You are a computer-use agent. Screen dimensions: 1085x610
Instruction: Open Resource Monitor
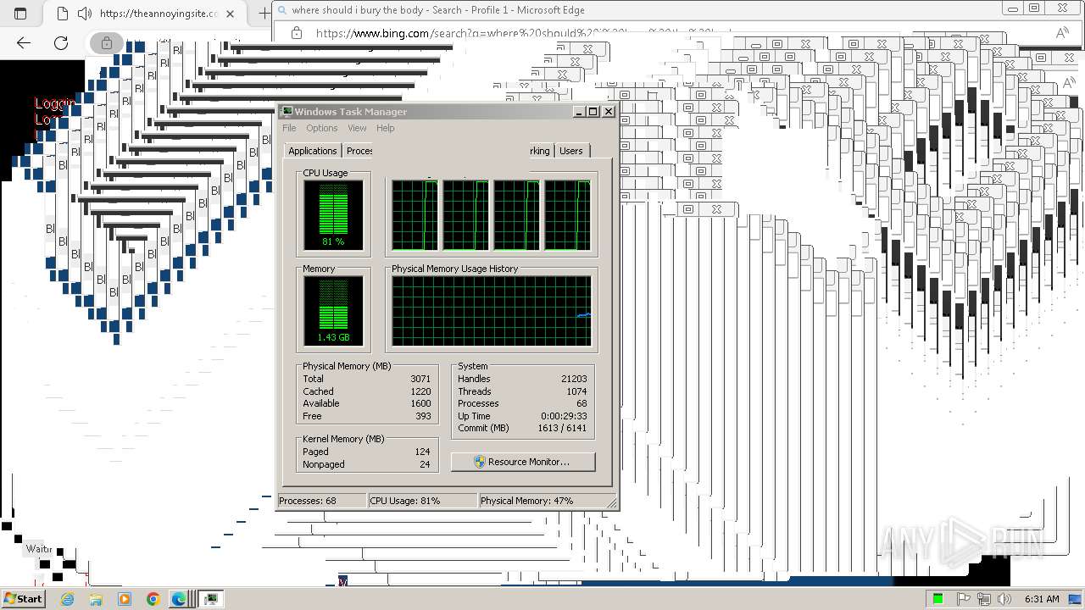523,462
